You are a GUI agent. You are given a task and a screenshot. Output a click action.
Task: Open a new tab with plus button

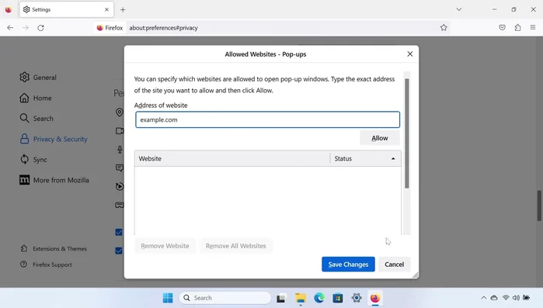tap(123, 9)
